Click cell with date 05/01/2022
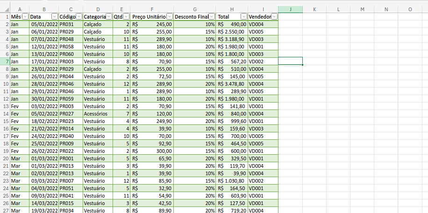Image resolution: width=428 pixels, height=213 pixels. [44, 24]
